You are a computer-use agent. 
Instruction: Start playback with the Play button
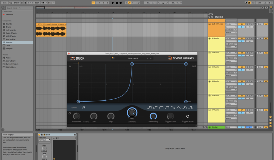pos(113,3)
